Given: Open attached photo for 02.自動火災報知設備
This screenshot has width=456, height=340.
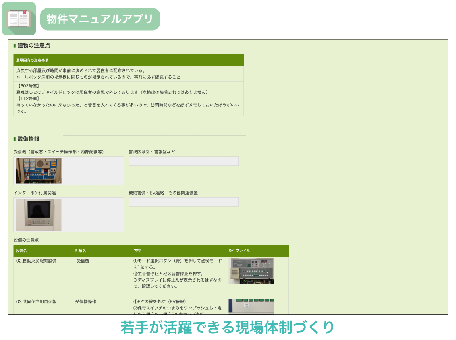Looking at the screenshot, I should click(251, 271).
